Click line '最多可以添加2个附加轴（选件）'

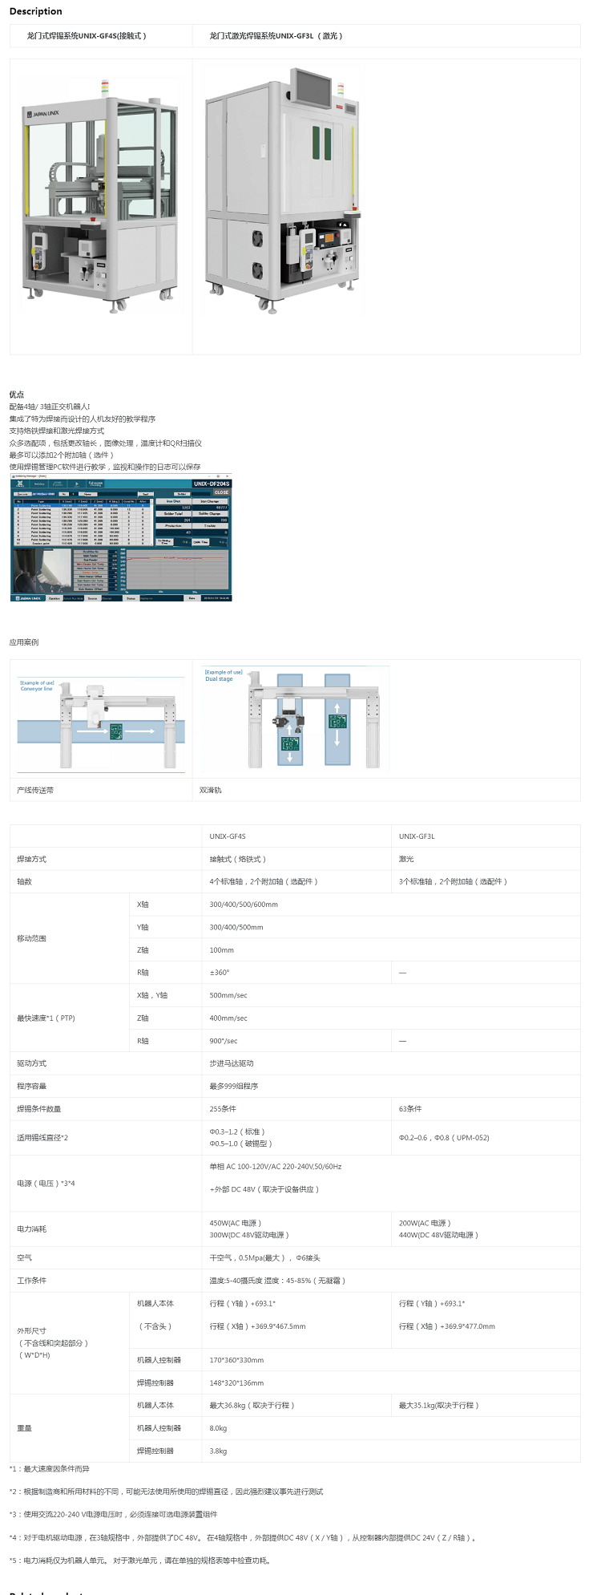coord(63,455)
